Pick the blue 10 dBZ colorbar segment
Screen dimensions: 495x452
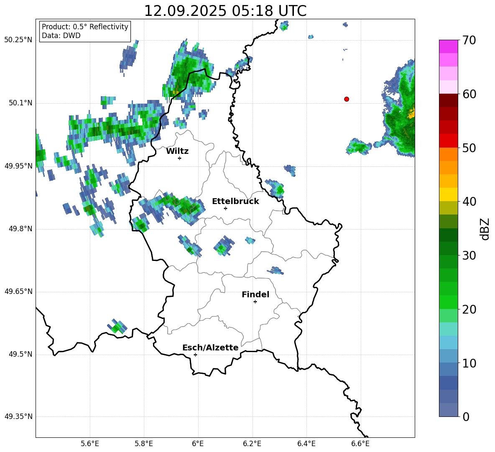(x=448, y=356)
